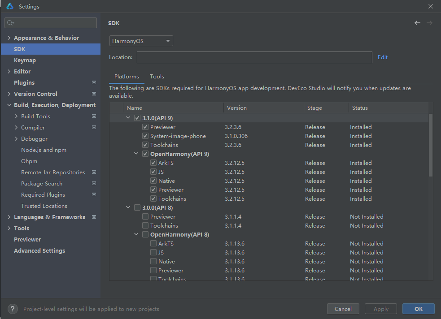Sort by the Version column header
Image resolution: width=441 pixels, height=319 pixels.
pos(264,108)
